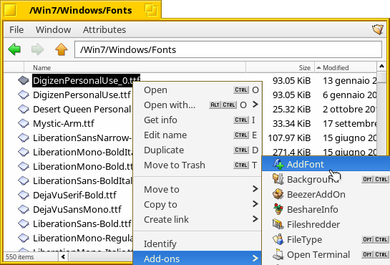Go back with the green left arrow
390x265 pixels.
click(x=14, y=49)
